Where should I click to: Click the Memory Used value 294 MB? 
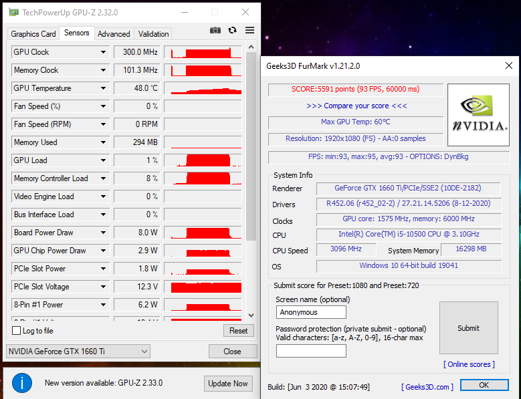tap(137, 142)
